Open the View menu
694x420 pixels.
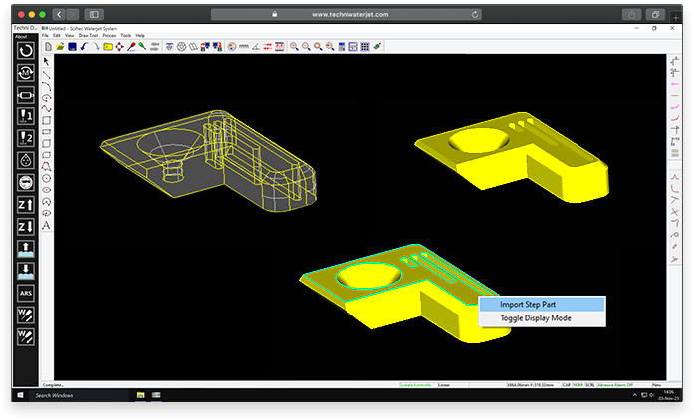pos(70,36)
